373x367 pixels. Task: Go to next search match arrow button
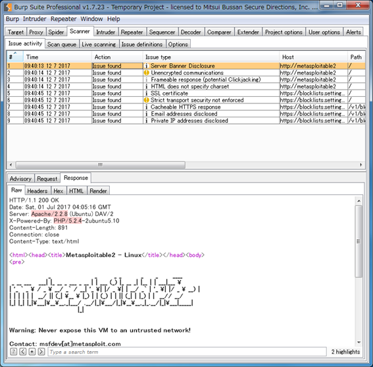click(41, 351)
